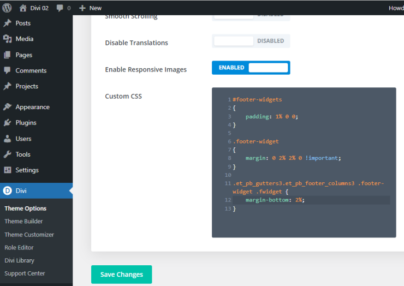
Task: Click the Projects pin icon
Action: point(8,86)
